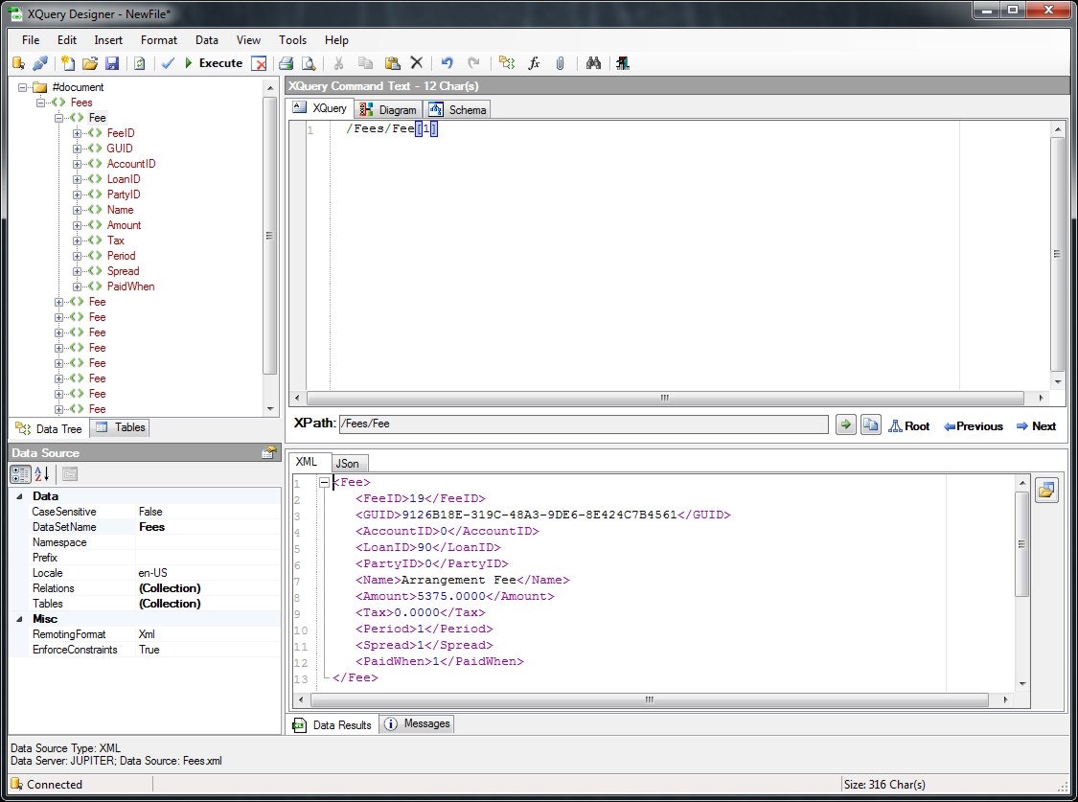Run the XPath with the green arrow icon

[x=844, y=424]
